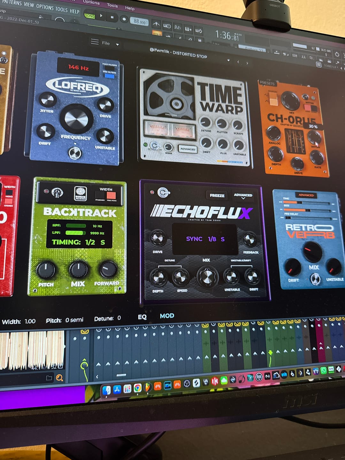Open FL Studio Patterns menu
The image size is (345, 460).
[11, 3]
